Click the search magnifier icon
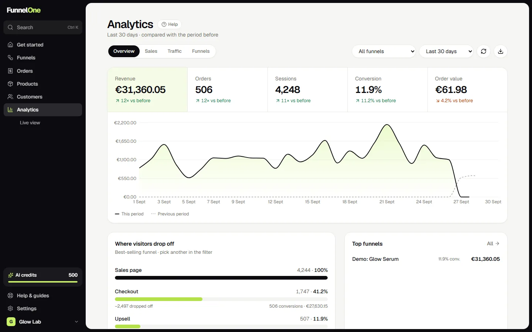The width and height of the screenshot is (532, 332). coord(10,27)
